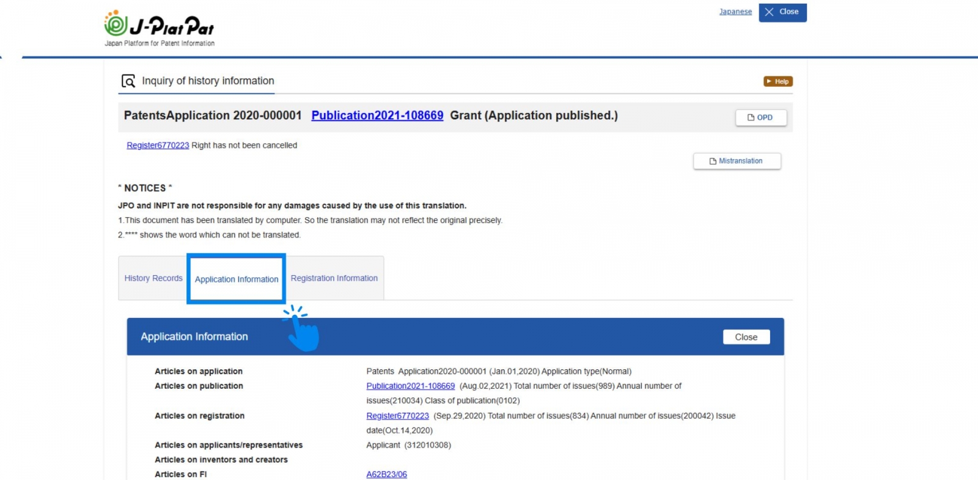Close the page with the top-right Close button
978x480 pixels.
click(x=782, y=12)
